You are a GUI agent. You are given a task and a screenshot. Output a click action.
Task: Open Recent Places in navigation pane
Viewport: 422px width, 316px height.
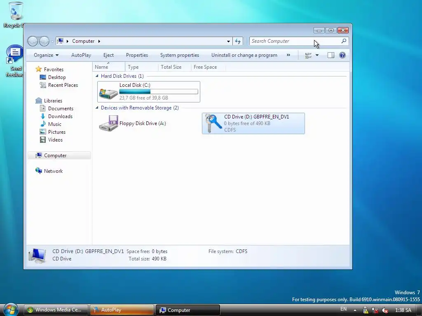[63, 85]
